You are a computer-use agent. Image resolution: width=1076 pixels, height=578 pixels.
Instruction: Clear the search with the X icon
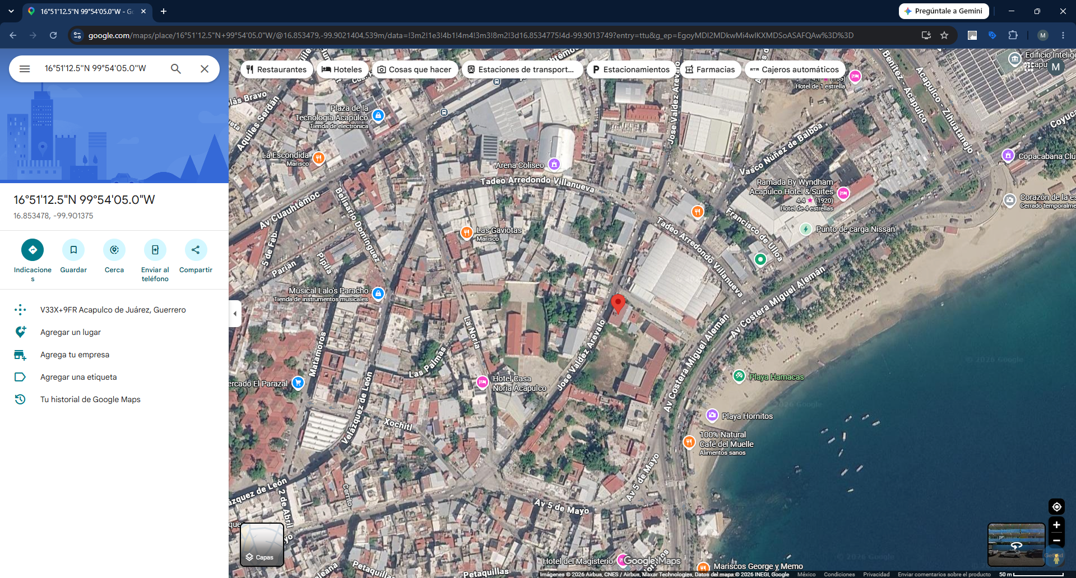coord(205,68)
